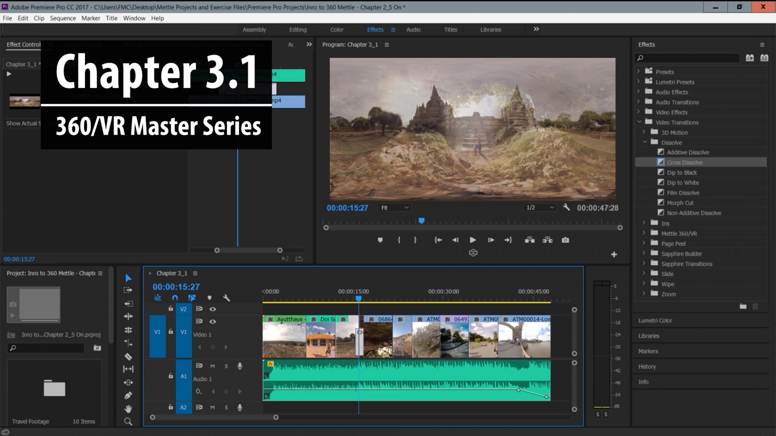Solo the A2 audio track
This screenshot has height=436, width=776.
pos(226,407)
